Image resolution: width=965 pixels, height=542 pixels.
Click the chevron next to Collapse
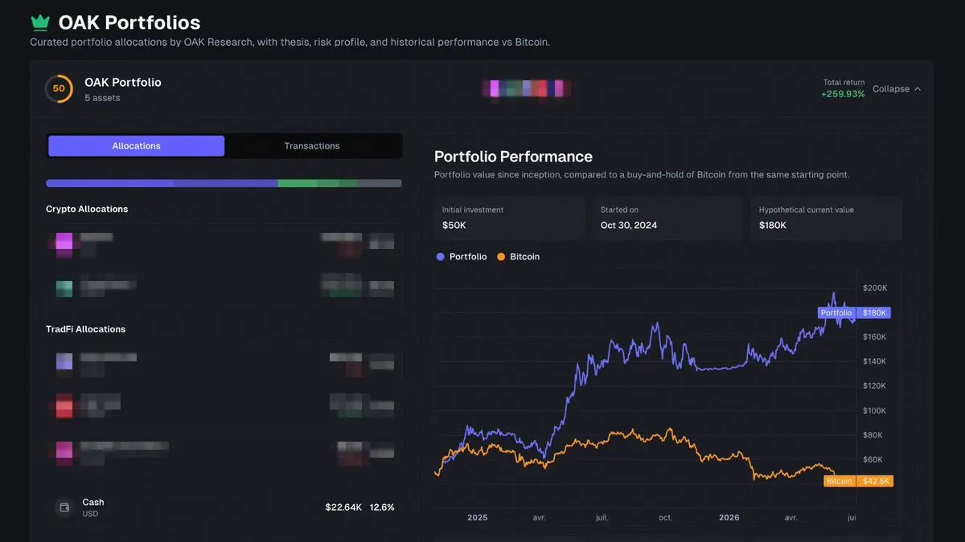[x=918, y=89]
